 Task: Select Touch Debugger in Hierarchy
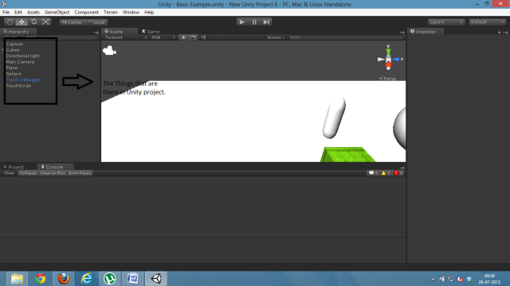(x=23, y=79)
